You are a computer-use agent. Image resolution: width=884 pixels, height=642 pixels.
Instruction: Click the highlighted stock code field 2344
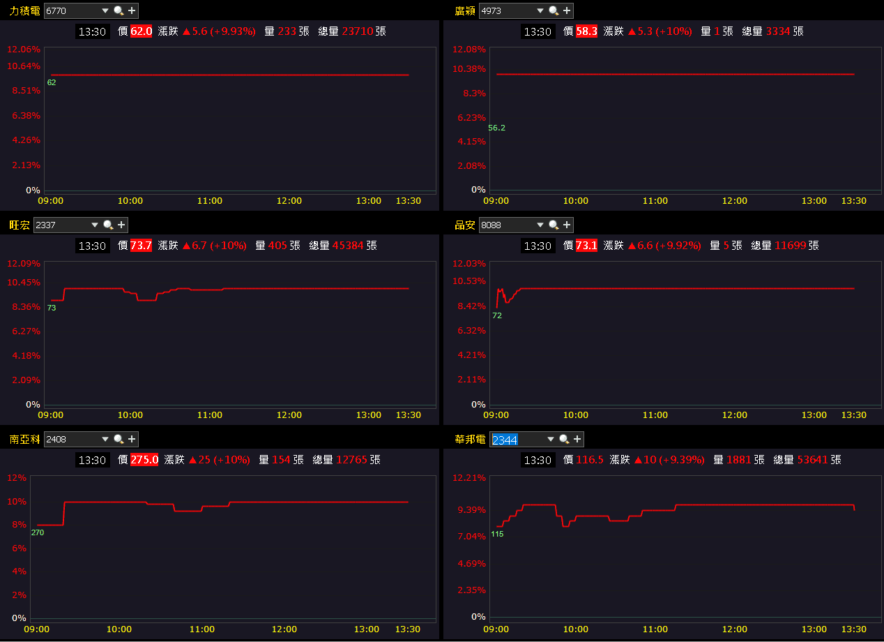tap(517, 439)
